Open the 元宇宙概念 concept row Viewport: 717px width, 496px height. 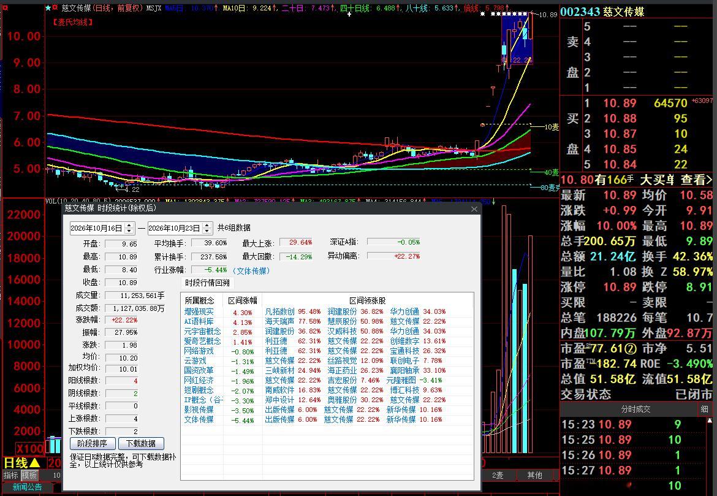point(203,331)
